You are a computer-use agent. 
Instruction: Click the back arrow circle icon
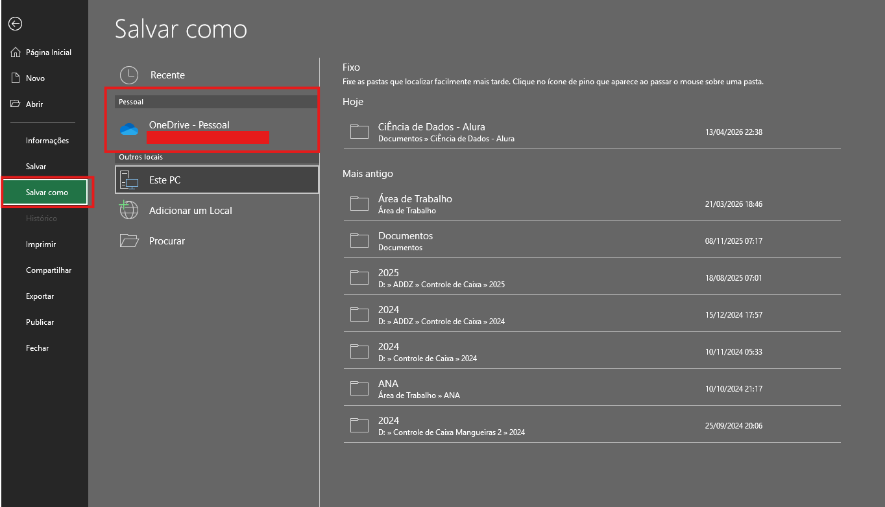(16, 24)
